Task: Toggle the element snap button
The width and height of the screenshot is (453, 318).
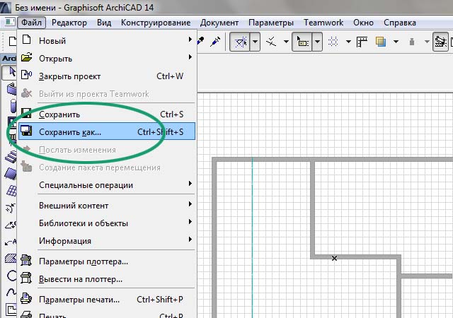Action: 302,42
